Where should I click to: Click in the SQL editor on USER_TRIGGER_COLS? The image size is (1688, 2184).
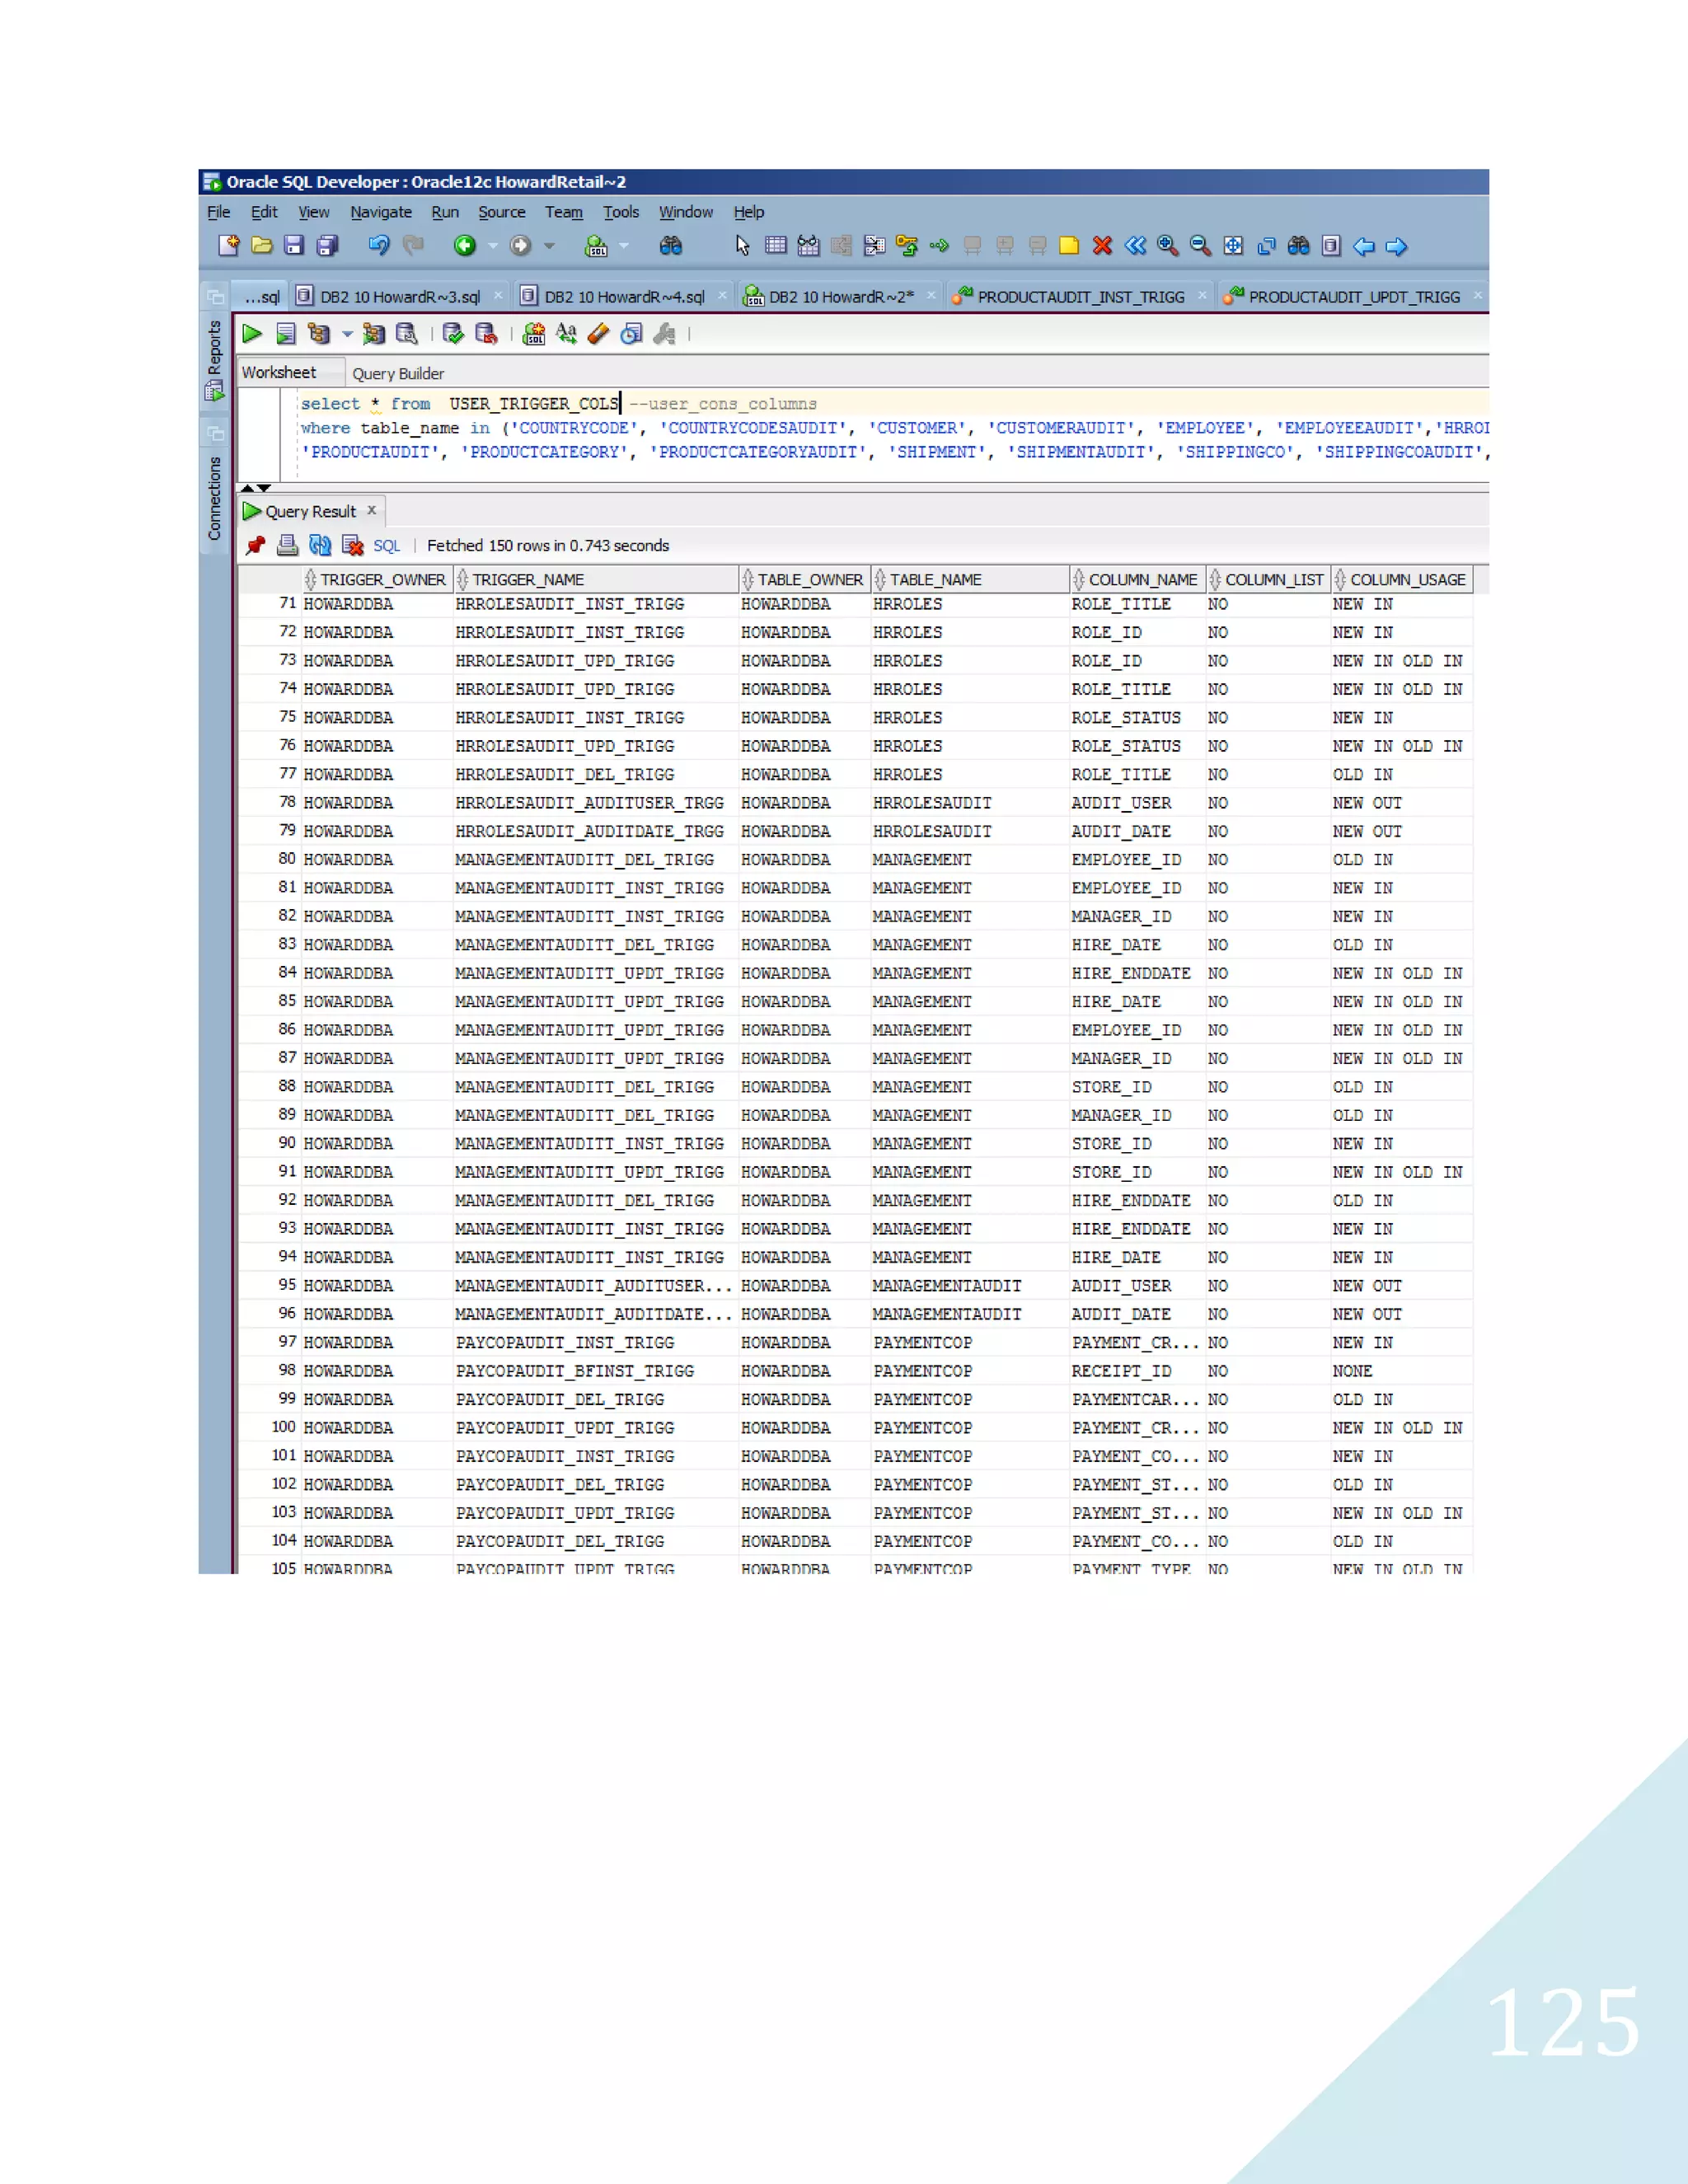534,404
